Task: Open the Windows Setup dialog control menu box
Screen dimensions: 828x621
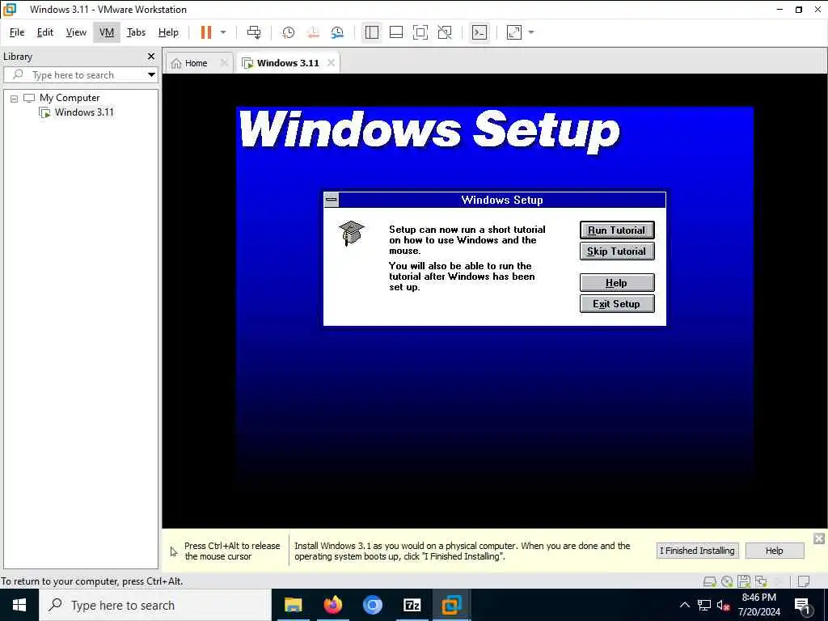Action: click(x=332, y=200)
